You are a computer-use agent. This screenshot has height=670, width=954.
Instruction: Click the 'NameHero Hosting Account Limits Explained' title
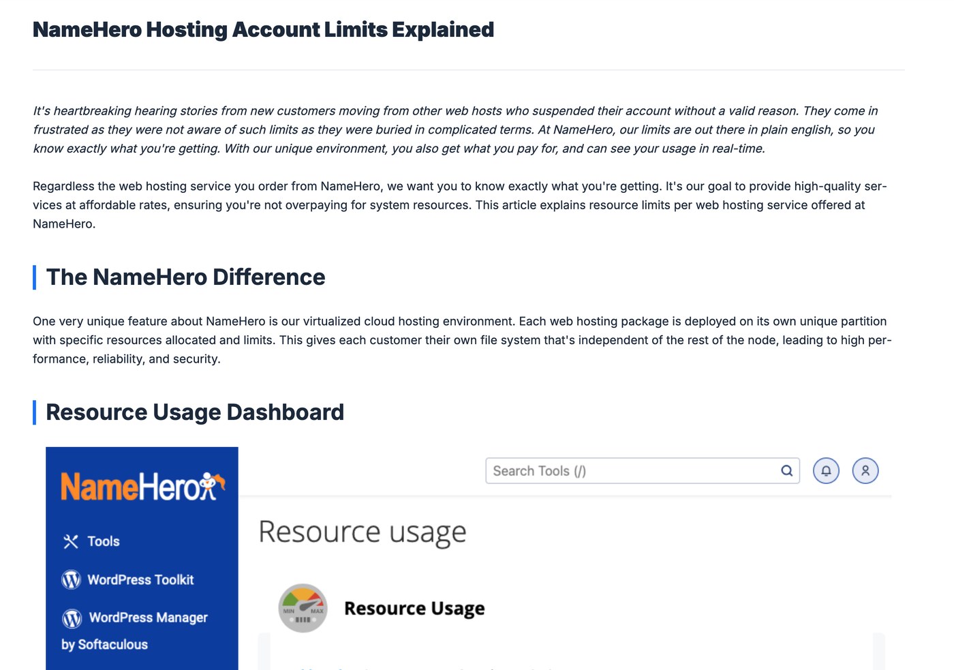tap(263, 29)
